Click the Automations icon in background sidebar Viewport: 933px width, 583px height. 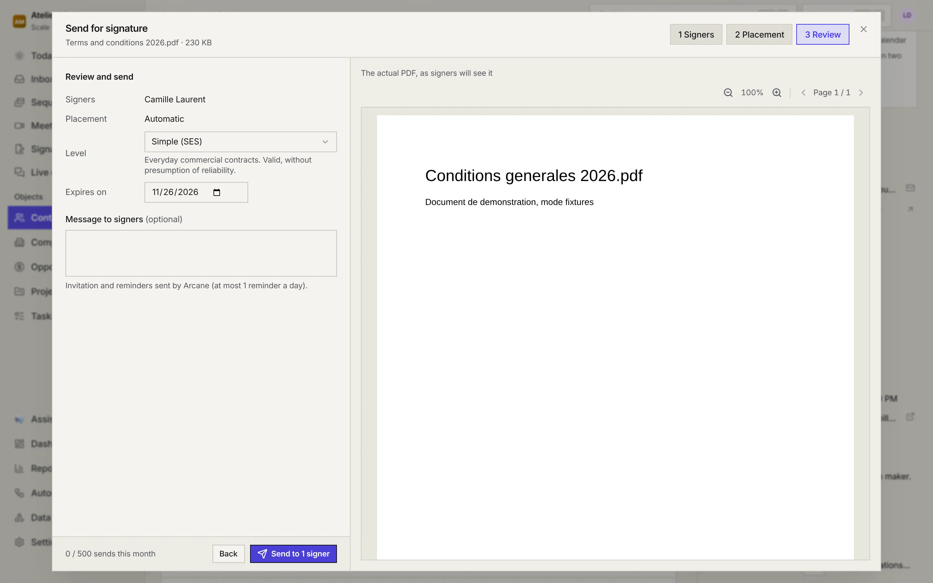click(x=19, y=493)
